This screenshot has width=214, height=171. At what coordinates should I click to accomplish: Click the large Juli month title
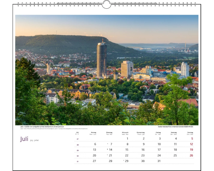24,139
